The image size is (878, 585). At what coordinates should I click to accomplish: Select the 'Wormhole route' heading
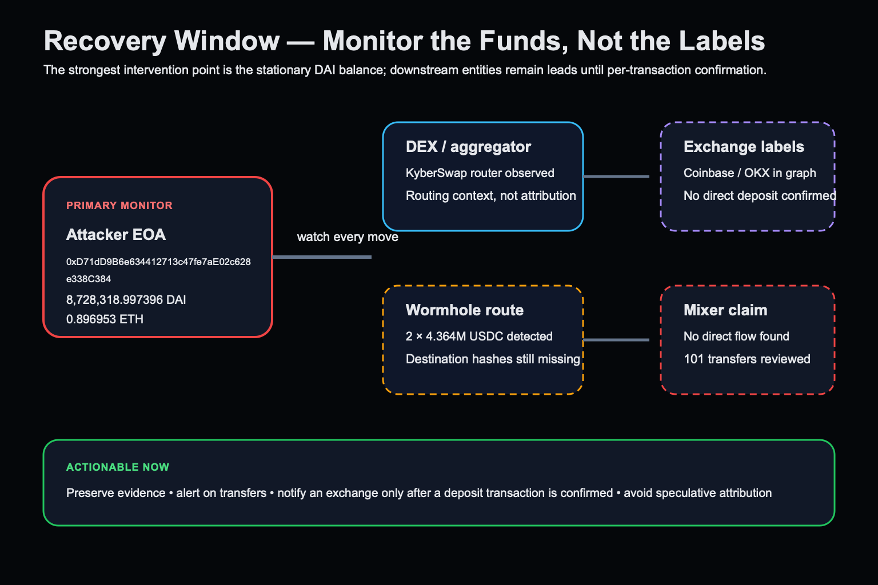(x=465, y=310)
